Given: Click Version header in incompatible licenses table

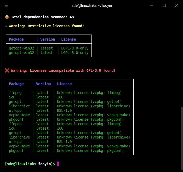Looking at the screenshot, I should (43, 84).
